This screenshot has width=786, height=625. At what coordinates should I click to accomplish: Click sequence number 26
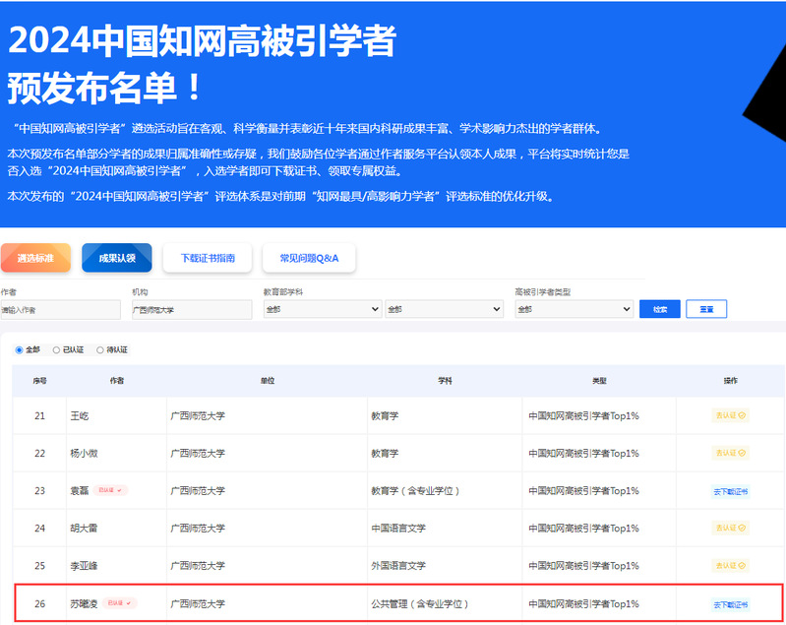[x=39, y=604]
